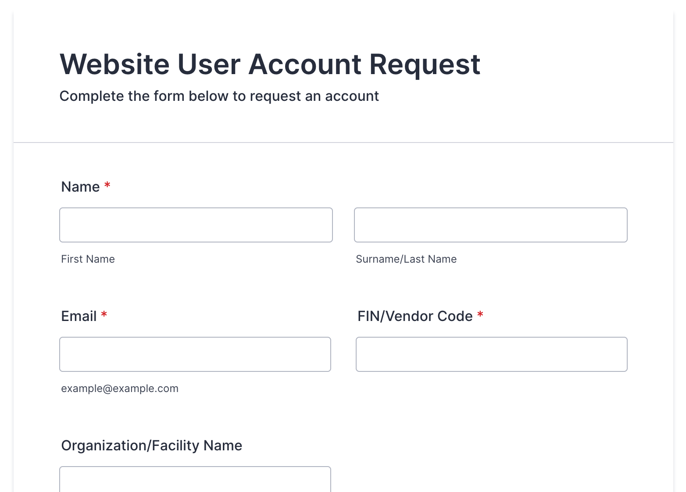Click the 'Complete the form below' subtitle
686x492 pixels.
coord(219,96)
